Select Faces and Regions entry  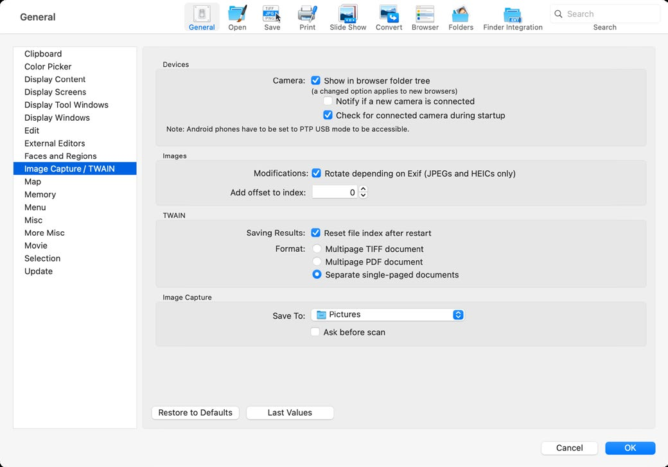(75, 156)
